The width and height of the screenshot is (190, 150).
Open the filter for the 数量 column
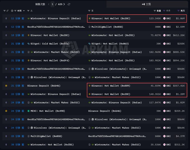[155, 11]
